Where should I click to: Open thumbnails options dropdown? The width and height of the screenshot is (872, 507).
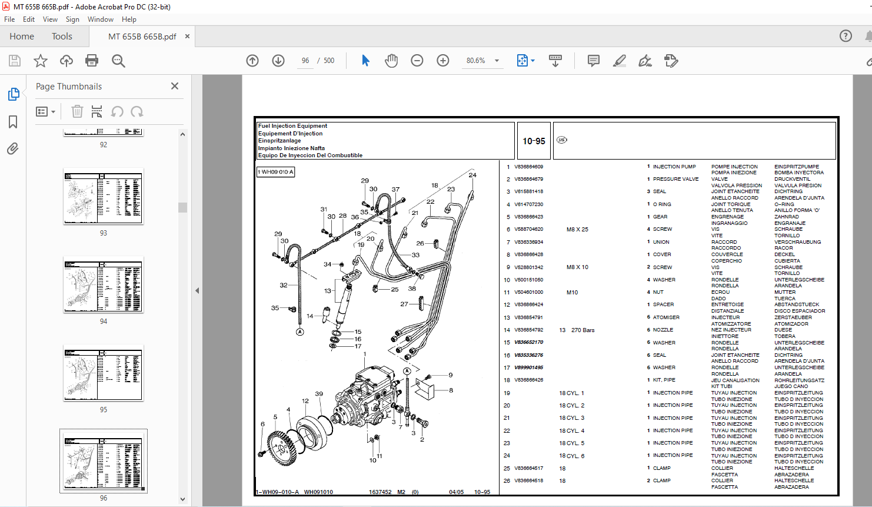[46, 111]
